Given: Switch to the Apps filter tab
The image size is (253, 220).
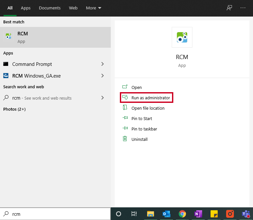Looking at the screenshot, I should point(26,8).
